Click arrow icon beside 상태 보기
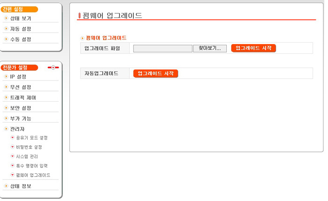Screen dimensions: 328x201 [x=6, y=18]
